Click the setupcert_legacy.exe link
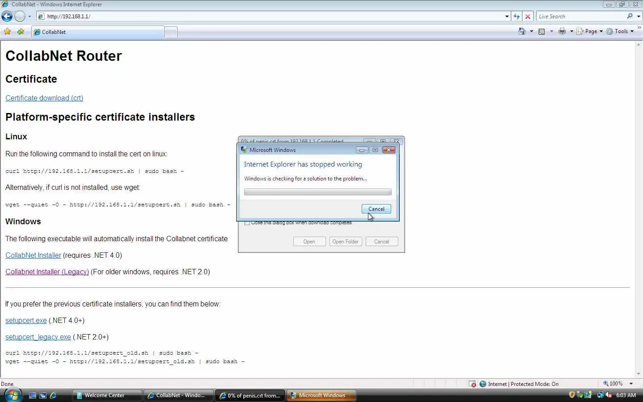This screenshot has width=643, height=402. tap(38, 337)
